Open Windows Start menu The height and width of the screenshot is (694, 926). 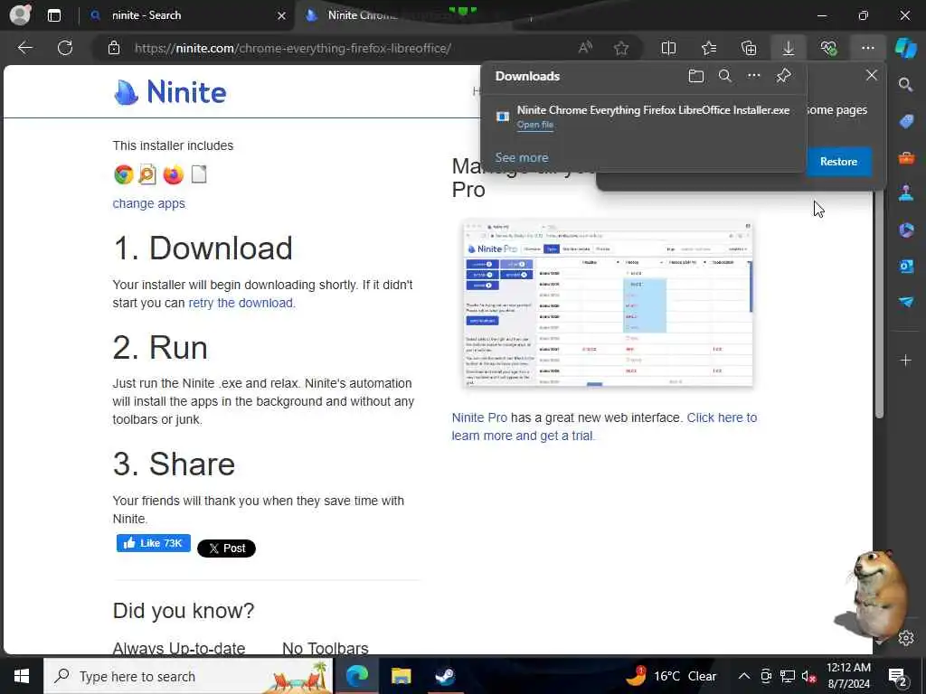click(x=22, y=676)
